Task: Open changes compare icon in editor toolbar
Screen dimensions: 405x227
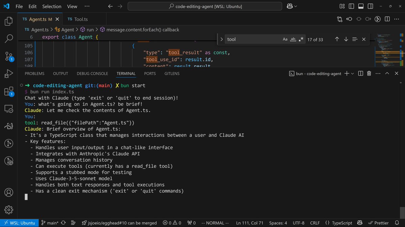Action: (340, 19)
